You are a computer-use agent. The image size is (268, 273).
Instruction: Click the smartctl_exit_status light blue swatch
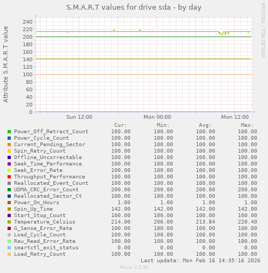9,248
